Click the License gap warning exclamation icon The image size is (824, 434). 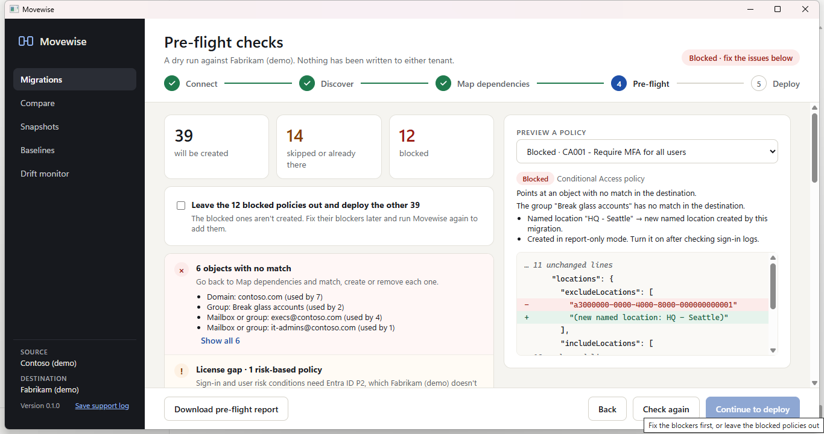pos(182,372)
